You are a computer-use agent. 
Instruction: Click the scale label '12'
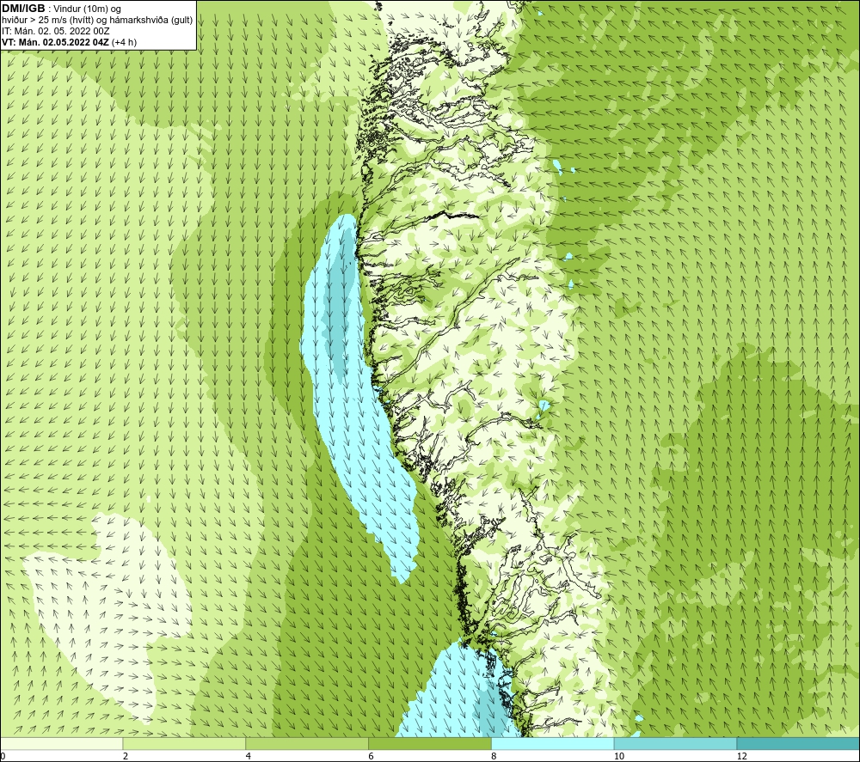point(741,756)
